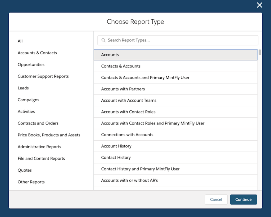Viewport: 271px width, 217px height.
Task: Choose the Leads category
Action: point(23,88)
